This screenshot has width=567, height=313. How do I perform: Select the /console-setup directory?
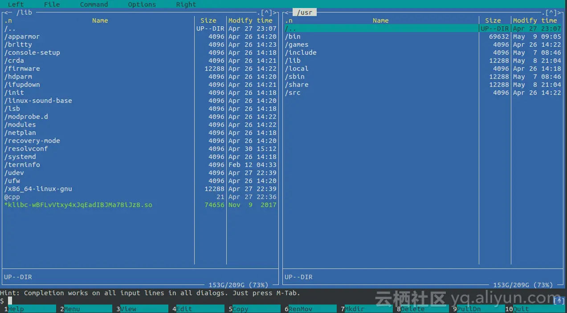coord(140,53)
